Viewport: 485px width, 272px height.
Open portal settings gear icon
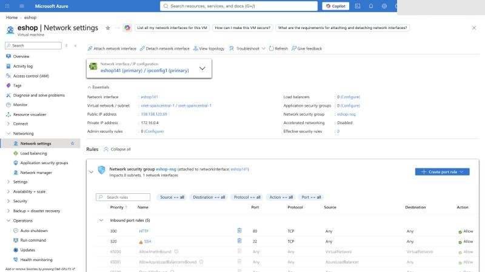pyautogui.click(x=384, y=6)
